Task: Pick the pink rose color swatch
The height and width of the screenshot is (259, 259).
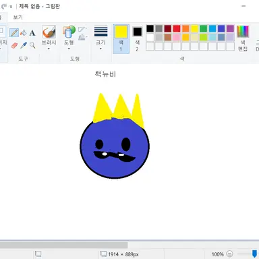Action: (177, 37)
